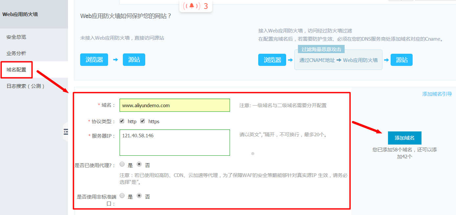456x215 pixels.
Task: Select 否 for 是否使用非标准端口
Action: point(139,195)
